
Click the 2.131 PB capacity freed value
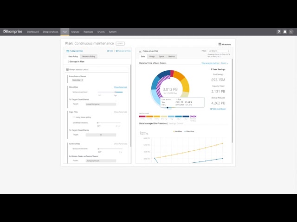point(218,92)
